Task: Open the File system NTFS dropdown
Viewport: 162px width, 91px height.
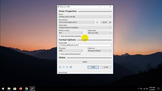Action: pos(71,51)
